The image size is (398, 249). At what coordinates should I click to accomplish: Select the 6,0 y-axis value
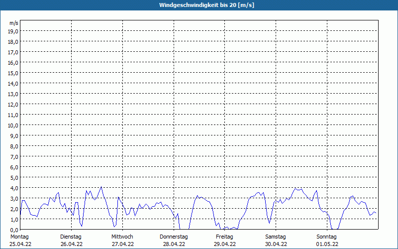point(14,167)
